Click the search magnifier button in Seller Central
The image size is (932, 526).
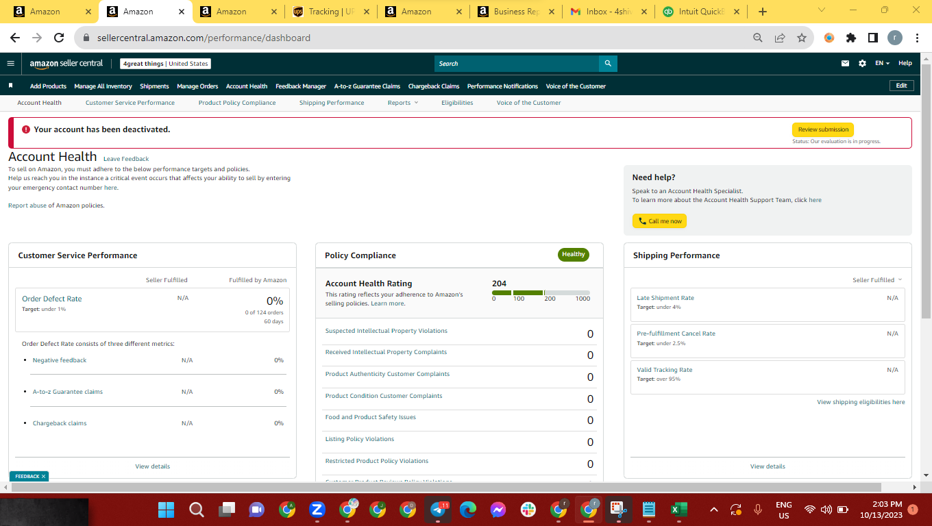pos(608,64)
